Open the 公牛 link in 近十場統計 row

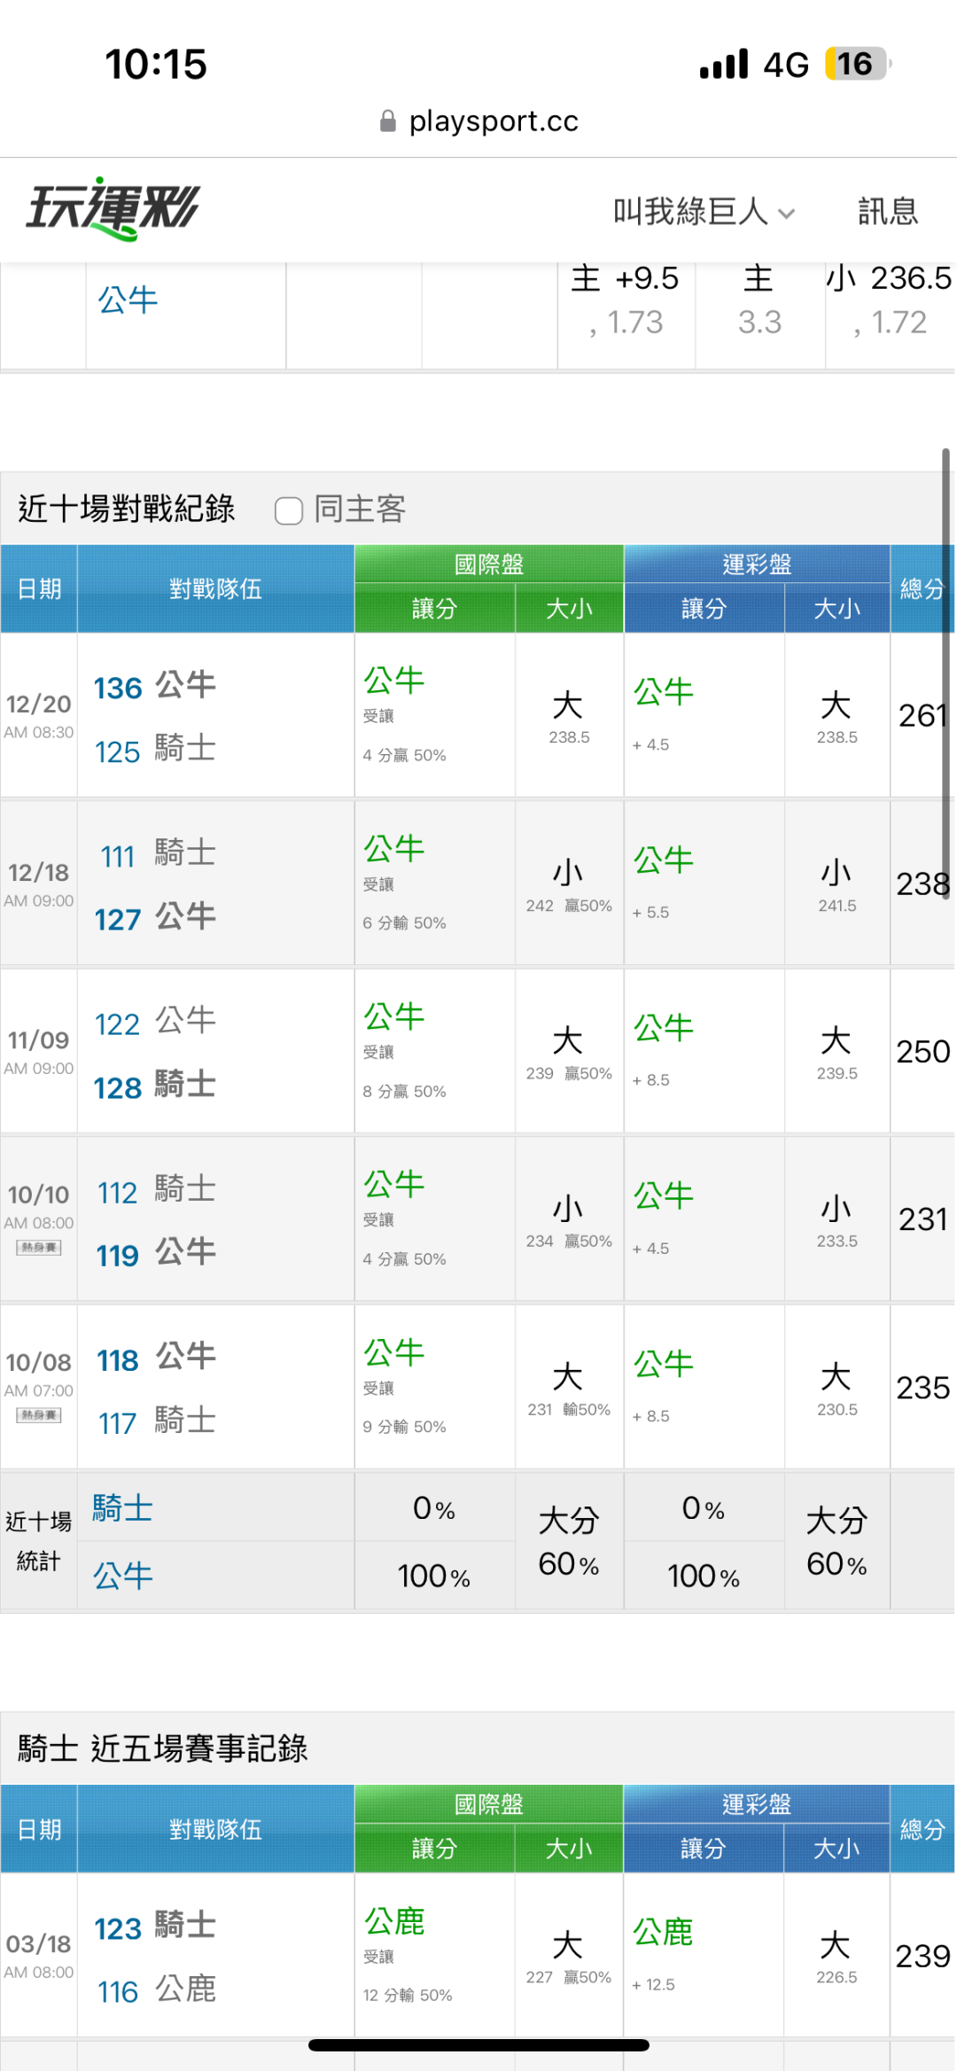(x=122, y=1577)
